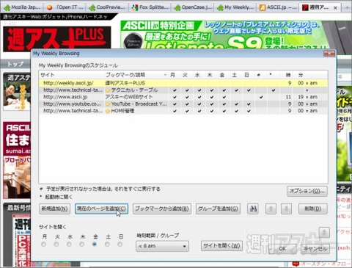Toggle 月 checkmark in www.ascii.jp row
Image resolution: width=352 pixels, height=268 pixels.
coord(175,97)
